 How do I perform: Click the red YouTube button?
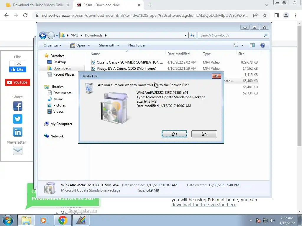[17, 82]
